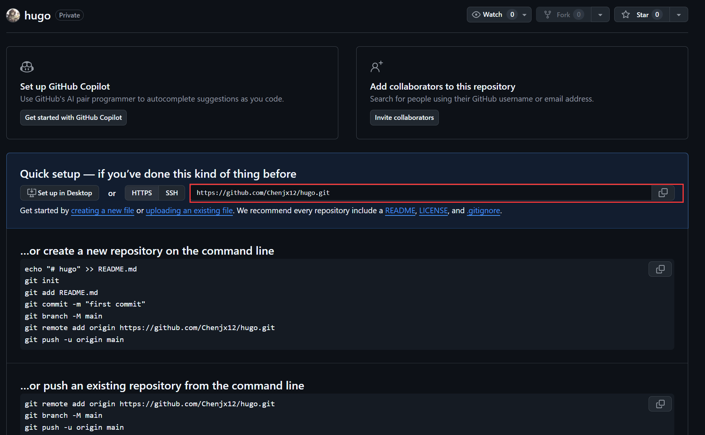Copy the 'create a new repository' commands
The height and width of the screenshot is (435, 705).
coord(660,269)
